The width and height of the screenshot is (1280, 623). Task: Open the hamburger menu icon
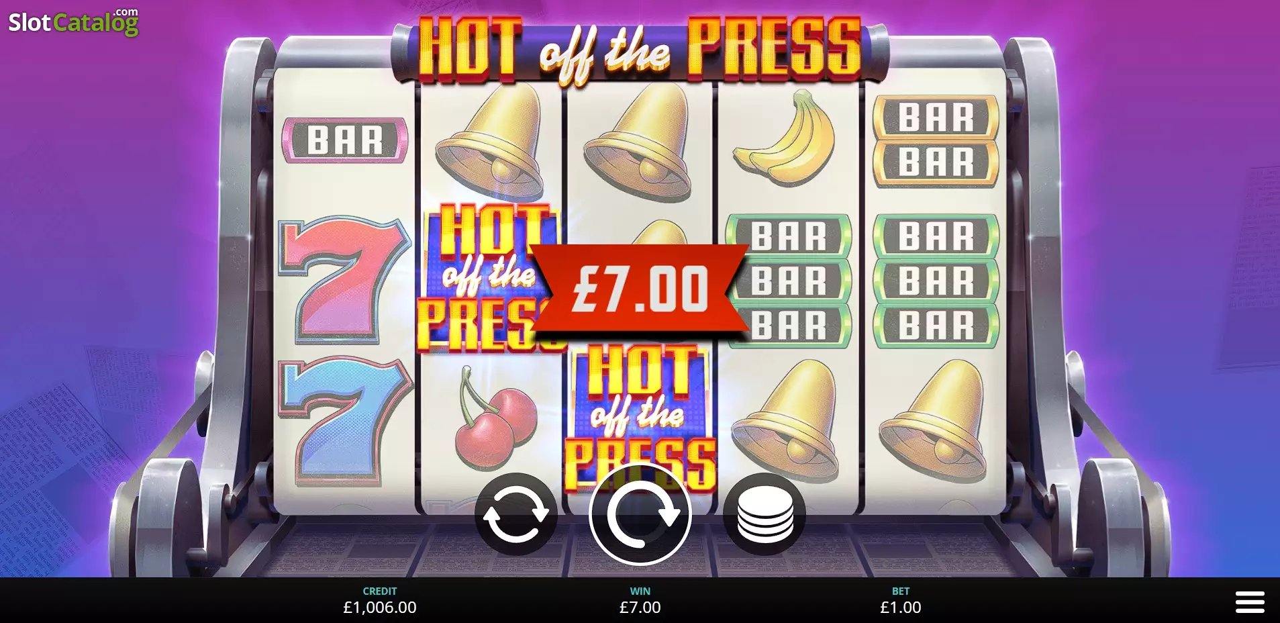point(1250,602)
